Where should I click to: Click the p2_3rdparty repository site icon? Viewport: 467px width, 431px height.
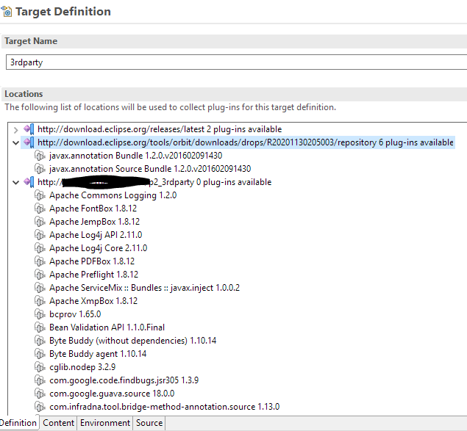29,182
